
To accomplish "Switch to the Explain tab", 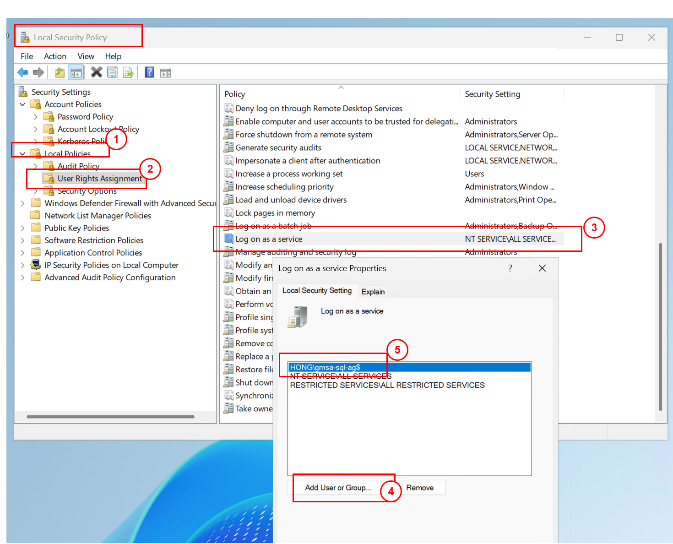I will tap(373, 292).
